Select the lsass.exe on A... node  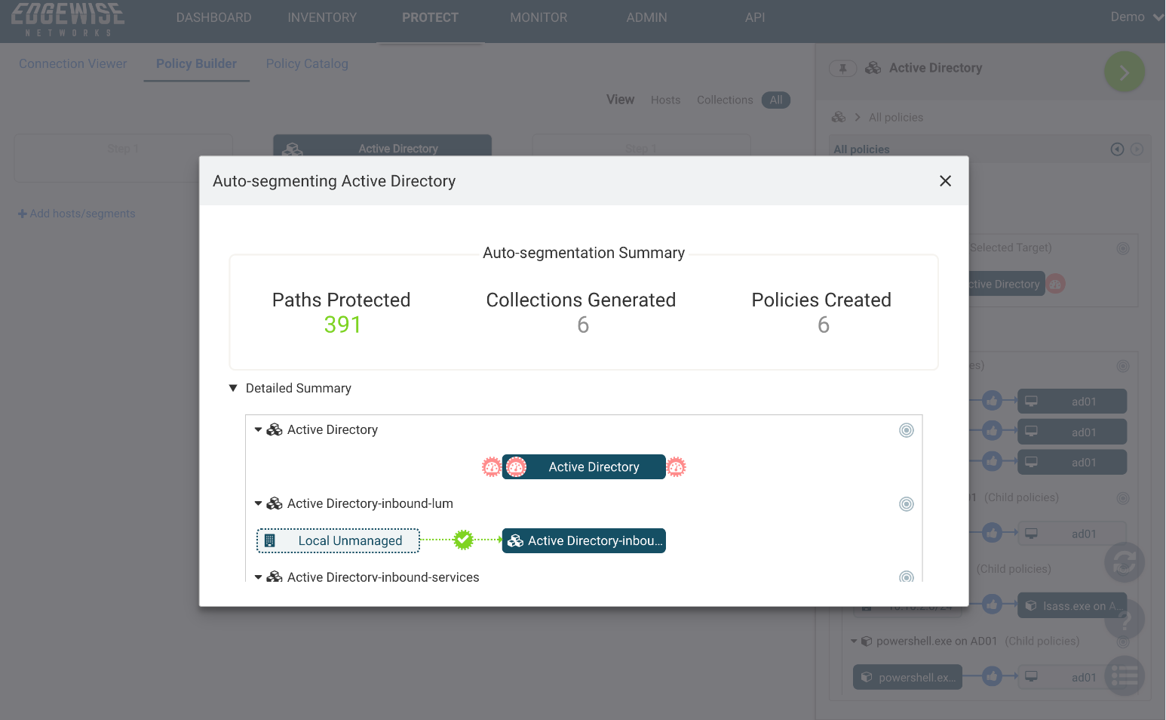click(x=1072, y=605)
